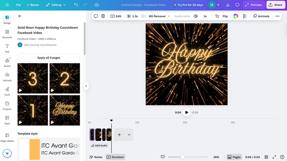
Task: Select the first page in timeline
Action: tap(92, 135)
